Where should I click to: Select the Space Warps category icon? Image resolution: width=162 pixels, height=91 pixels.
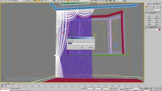(x=158, y=7)
